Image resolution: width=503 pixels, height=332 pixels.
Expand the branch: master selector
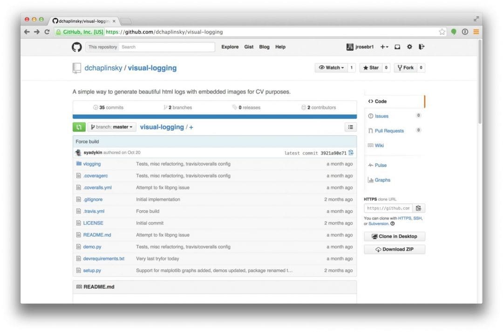click(x=112, y=127)
